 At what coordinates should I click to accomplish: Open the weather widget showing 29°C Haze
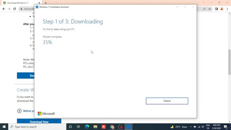click(x=179, y=127)
